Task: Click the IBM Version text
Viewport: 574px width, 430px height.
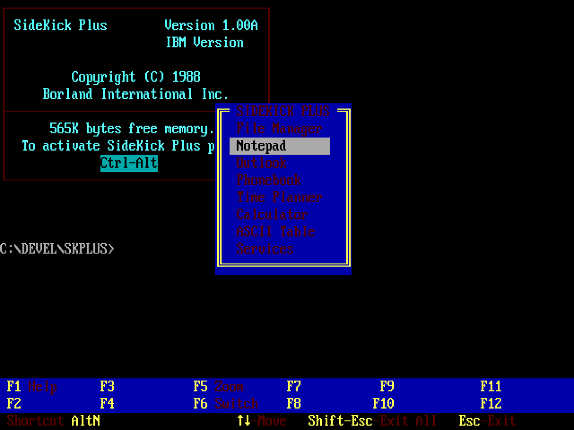Action: (204, 43)
